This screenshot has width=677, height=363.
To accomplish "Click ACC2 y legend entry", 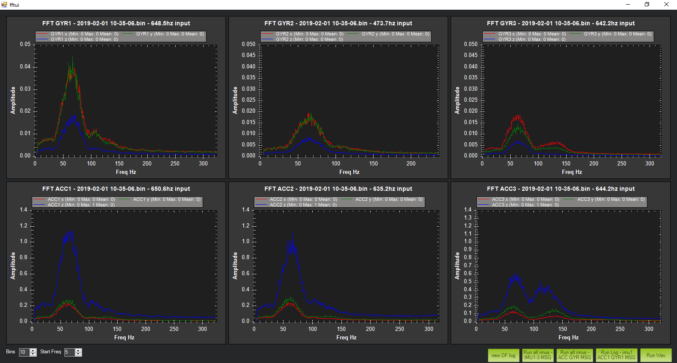I will 382,199.
